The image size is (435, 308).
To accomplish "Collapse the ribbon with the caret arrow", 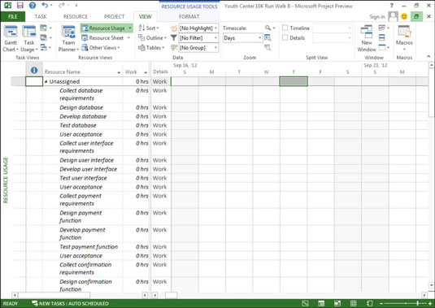I will pos(428,56).
